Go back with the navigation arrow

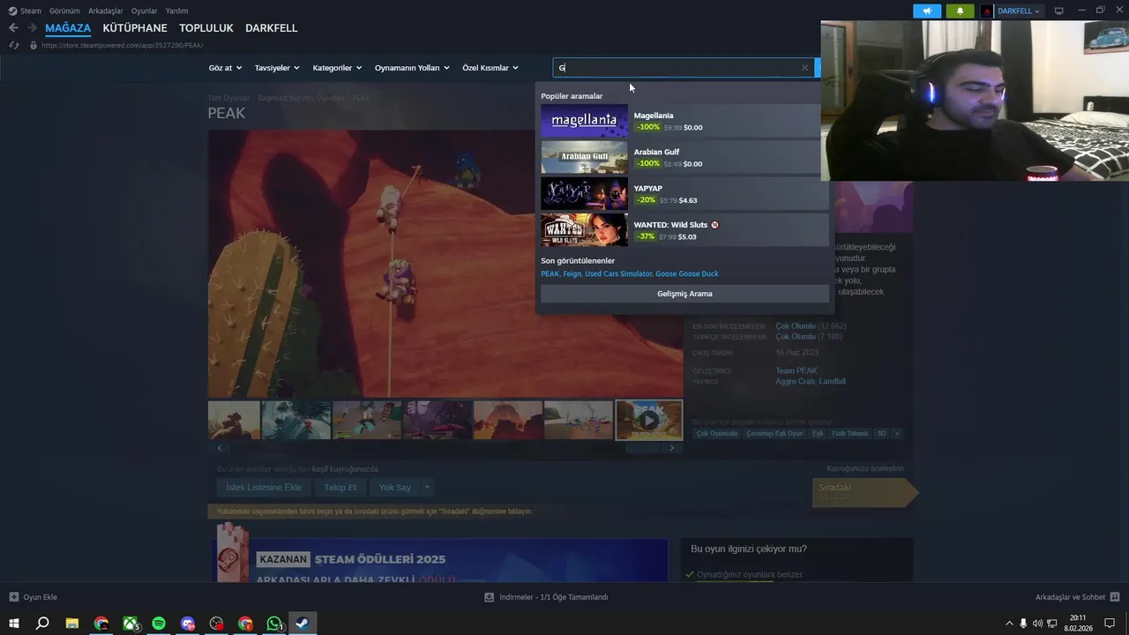pos(13,28)
